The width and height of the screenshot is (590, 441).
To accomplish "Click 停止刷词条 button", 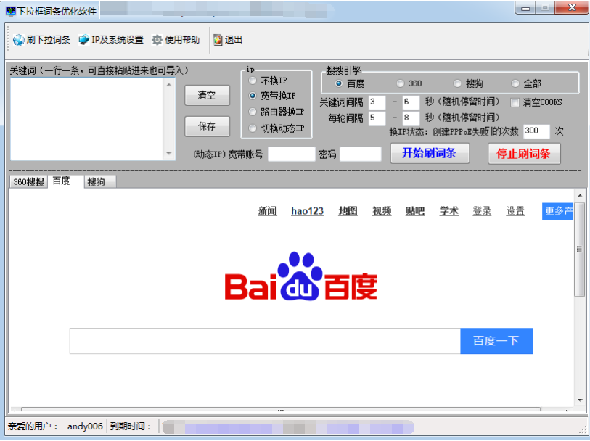I will coord(524,153).
